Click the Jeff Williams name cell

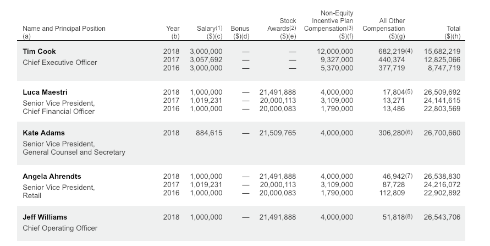45,217
